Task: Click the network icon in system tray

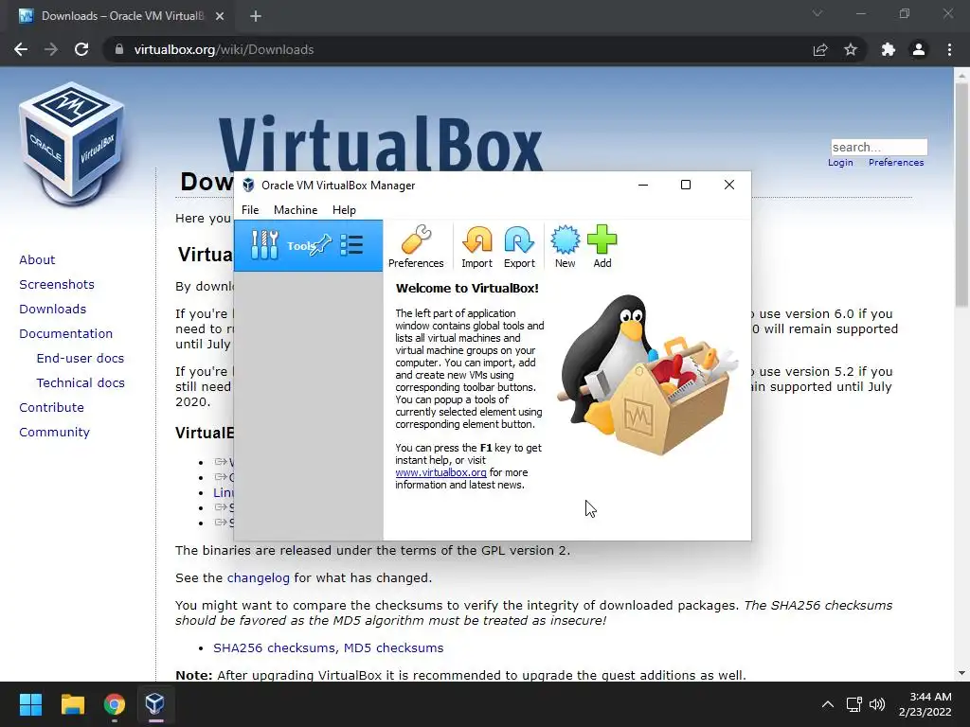Action: click(x=854, y=704)
